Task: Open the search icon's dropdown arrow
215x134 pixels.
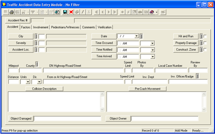Action: click(x=28, y=12)
